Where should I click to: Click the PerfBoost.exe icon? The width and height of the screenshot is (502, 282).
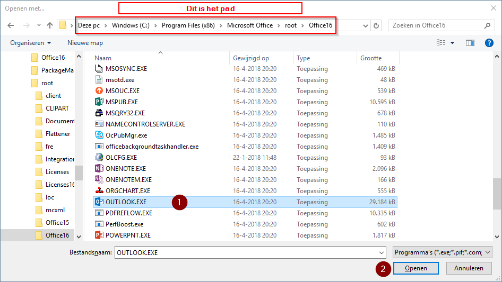[99, 224]
